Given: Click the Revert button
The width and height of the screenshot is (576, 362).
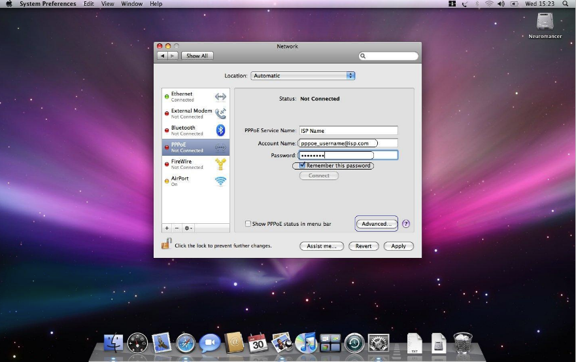Looking at the screenshot, I should click(364, 246).
